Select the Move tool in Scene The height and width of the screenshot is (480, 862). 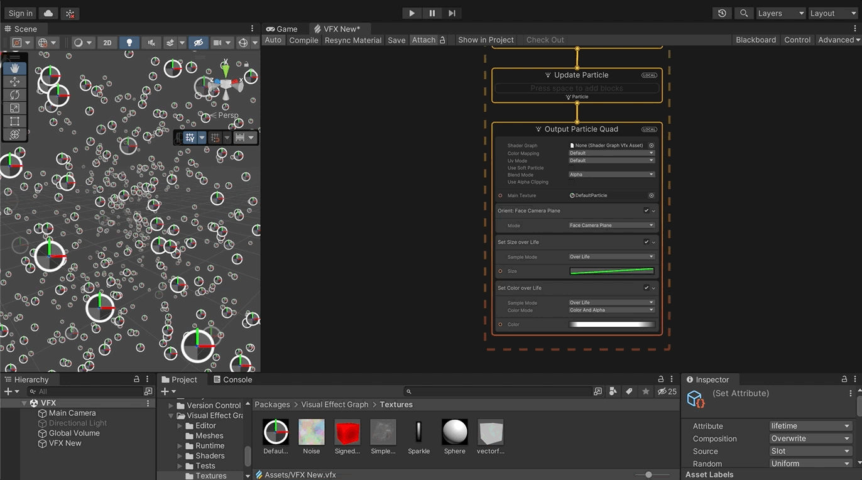click(14, 82)
